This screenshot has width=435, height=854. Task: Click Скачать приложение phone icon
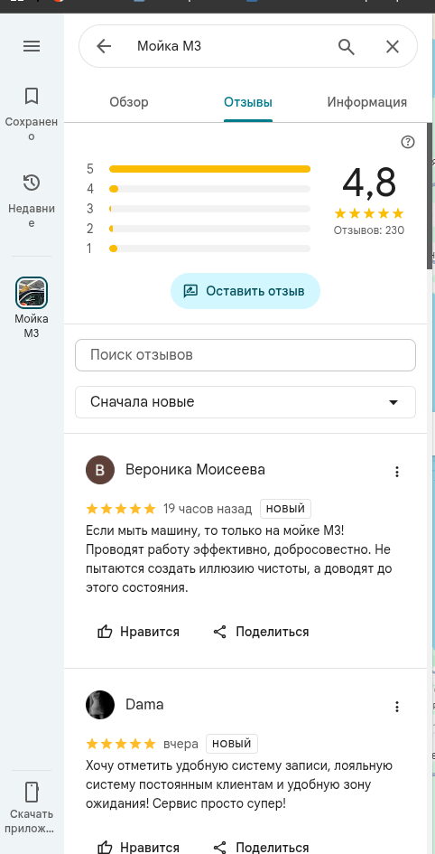32,793
